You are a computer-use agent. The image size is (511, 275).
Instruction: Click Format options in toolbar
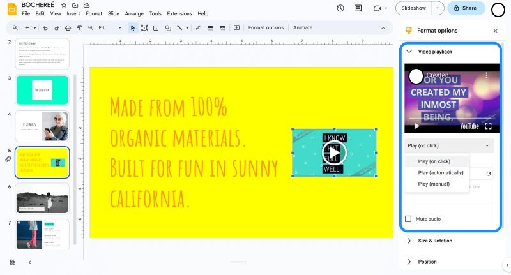point(266,27)
